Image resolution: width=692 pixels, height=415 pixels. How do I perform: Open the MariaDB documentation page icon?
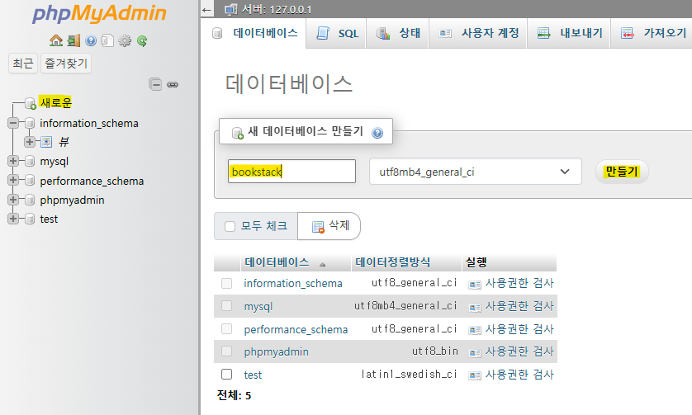(107, 40)
